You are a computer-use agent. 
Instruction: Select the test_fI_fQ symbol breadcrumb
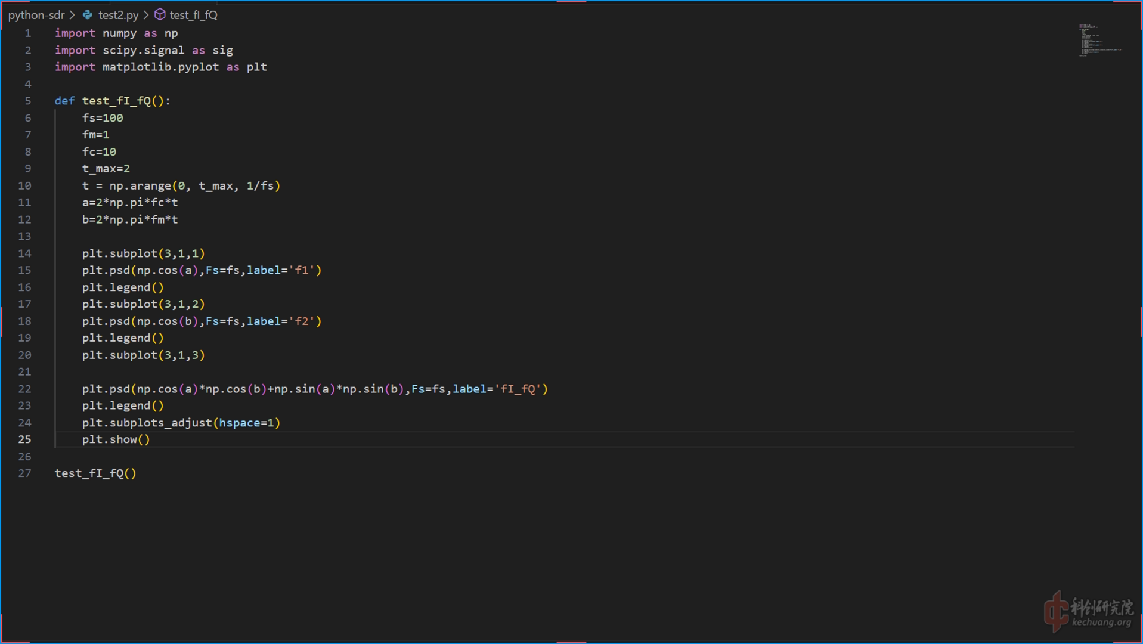[x=193, y=15]
